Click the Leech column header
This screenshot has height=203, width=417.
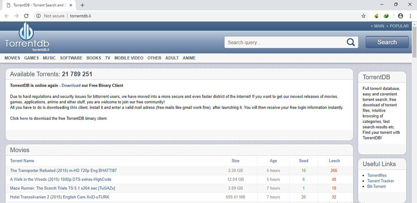click(x=334, y=161)
